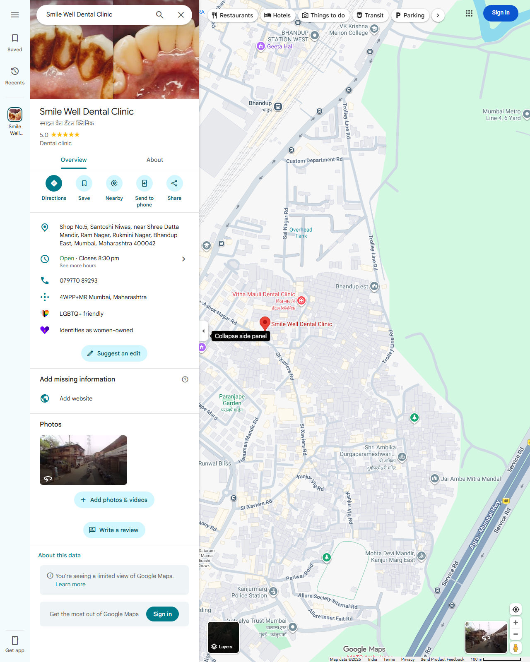
Task: Click the blue Sign in button top right
Action: (x=501, y=13)
